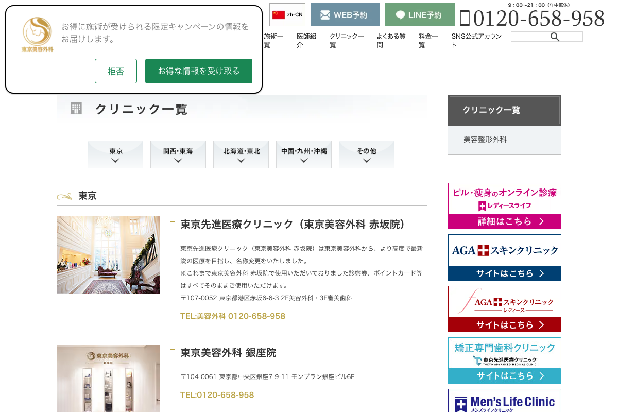
Task: Open the その他 region dropdown
Action: coord(366,154)
